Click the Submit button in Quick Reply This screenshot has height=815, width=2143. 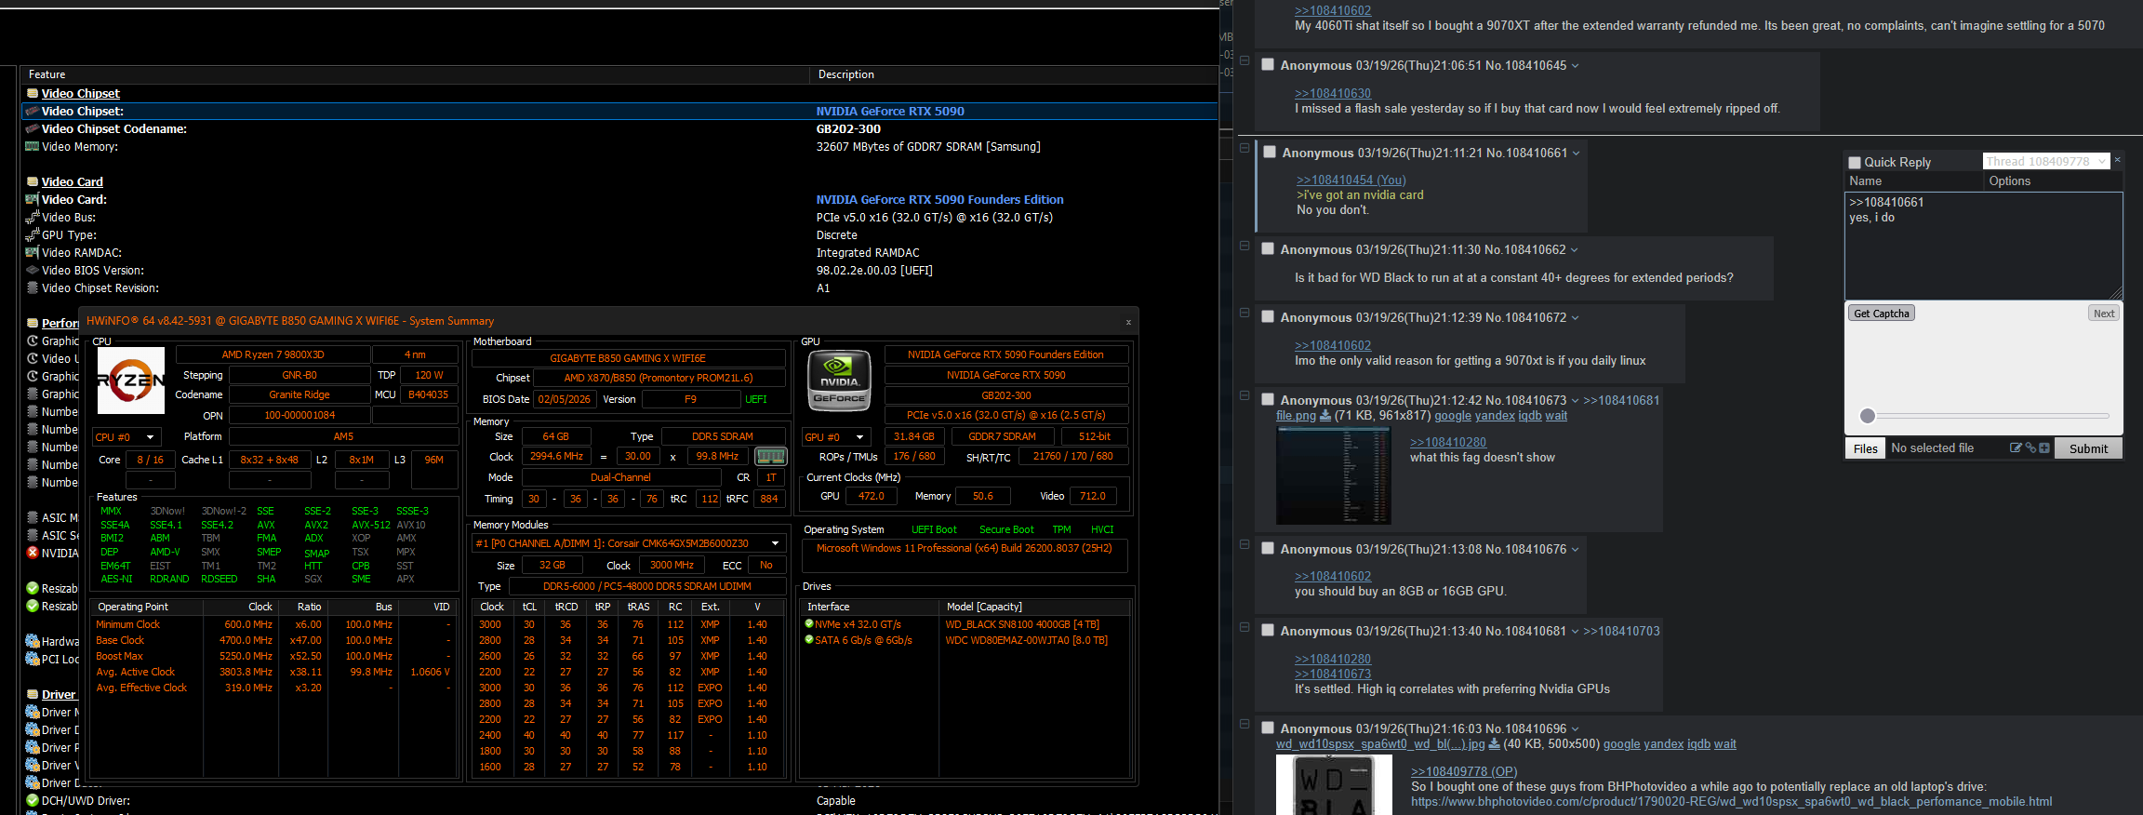coord(2088,448)
